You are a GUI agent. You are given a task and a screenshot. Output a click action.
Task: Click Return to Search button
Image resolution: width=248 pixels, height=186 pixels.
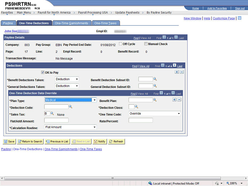point(30,141)
